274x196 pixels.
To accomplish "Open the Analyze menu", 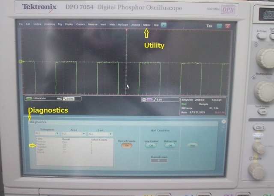I will [136, 25].
